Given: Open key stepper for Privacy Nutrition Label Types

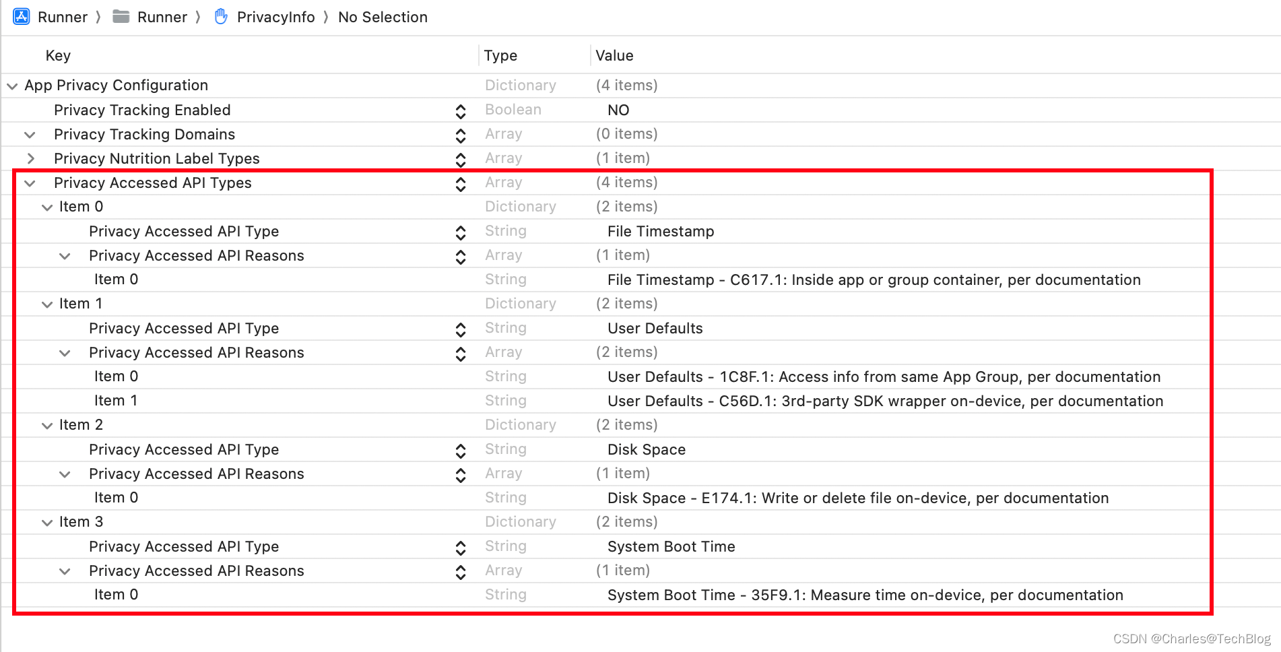Looking at the screenshot, I should click(461, 160).
